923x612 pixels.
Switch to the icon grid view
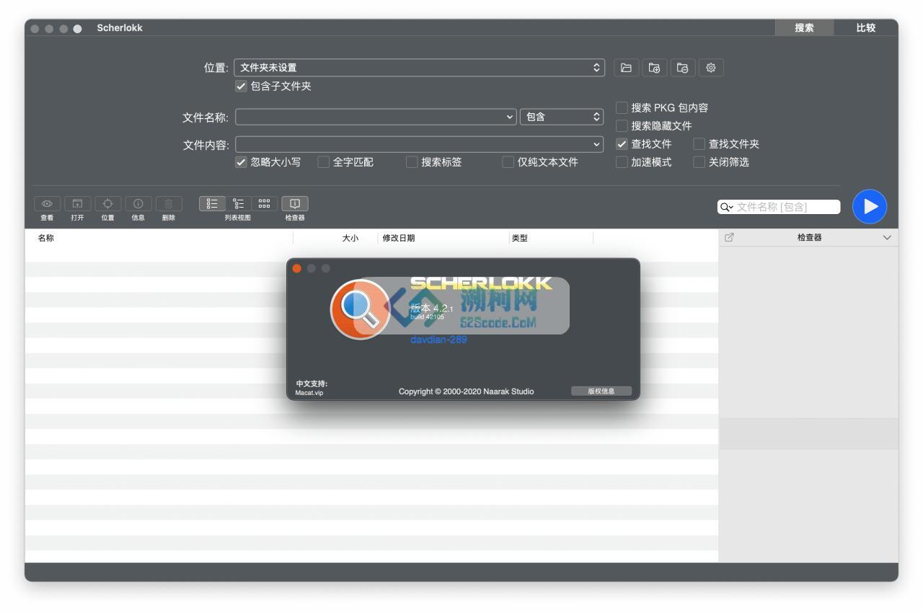pos(264,204)
